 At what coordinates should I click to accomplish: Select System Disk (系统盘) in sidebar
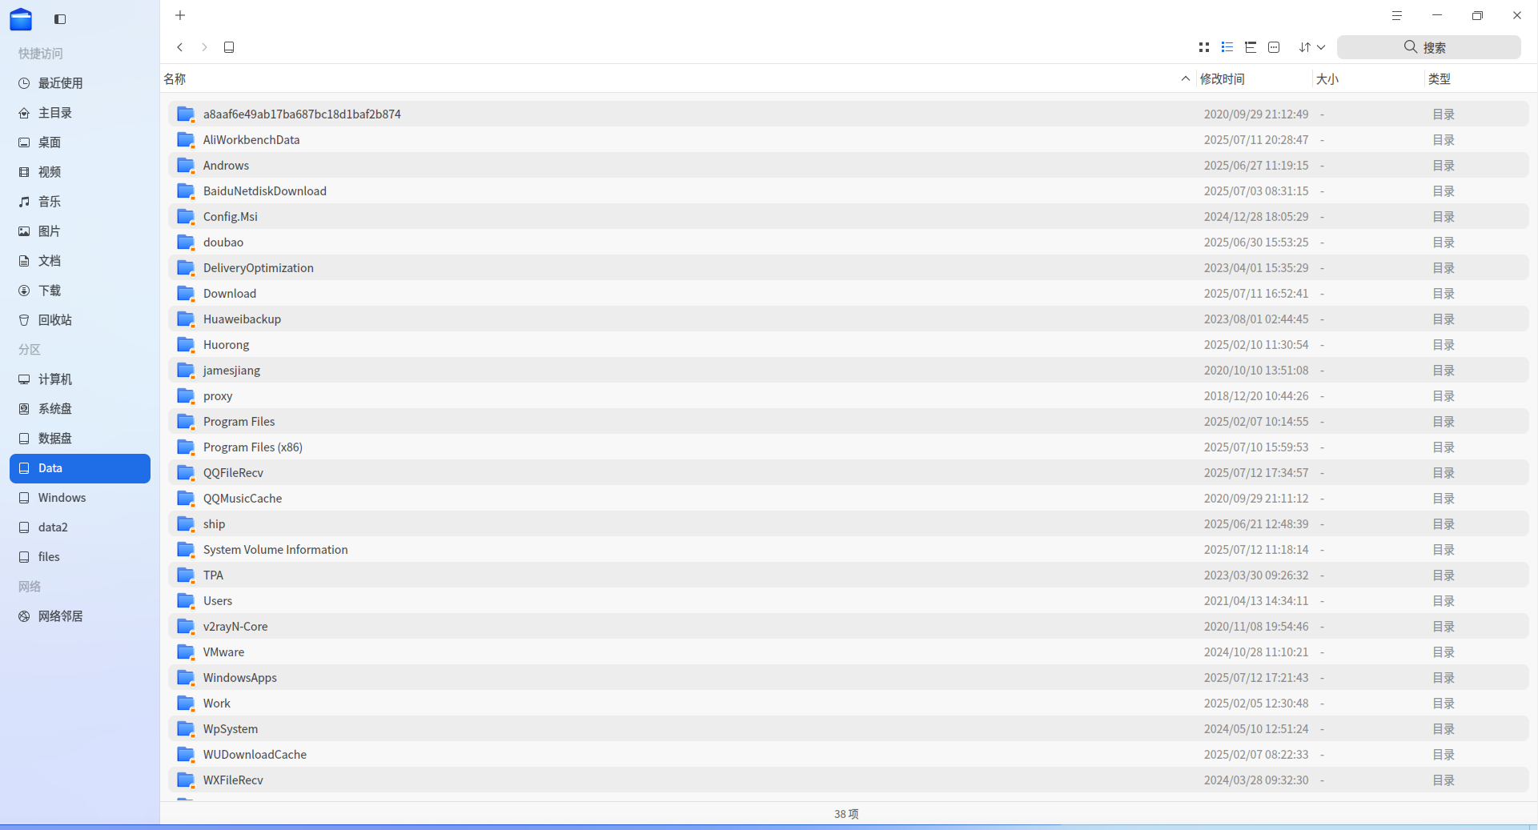80,409
